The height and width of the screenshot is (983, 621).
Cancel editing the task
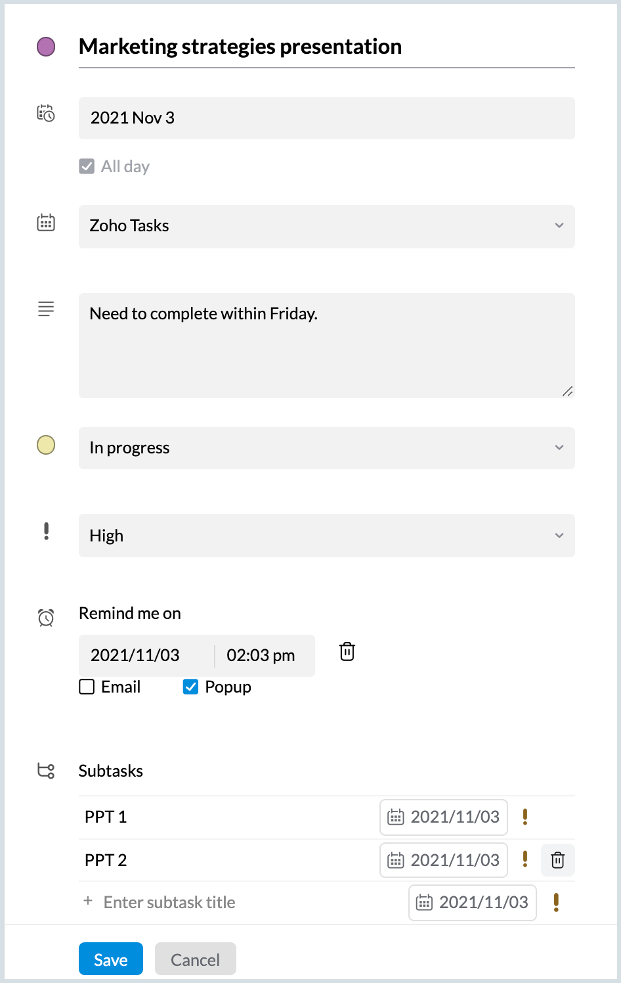(195, 959)
